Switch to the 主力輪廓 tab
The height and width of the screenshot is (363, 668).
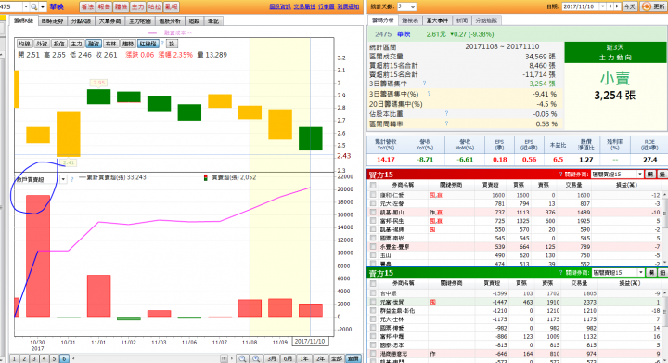pos(140,20)
